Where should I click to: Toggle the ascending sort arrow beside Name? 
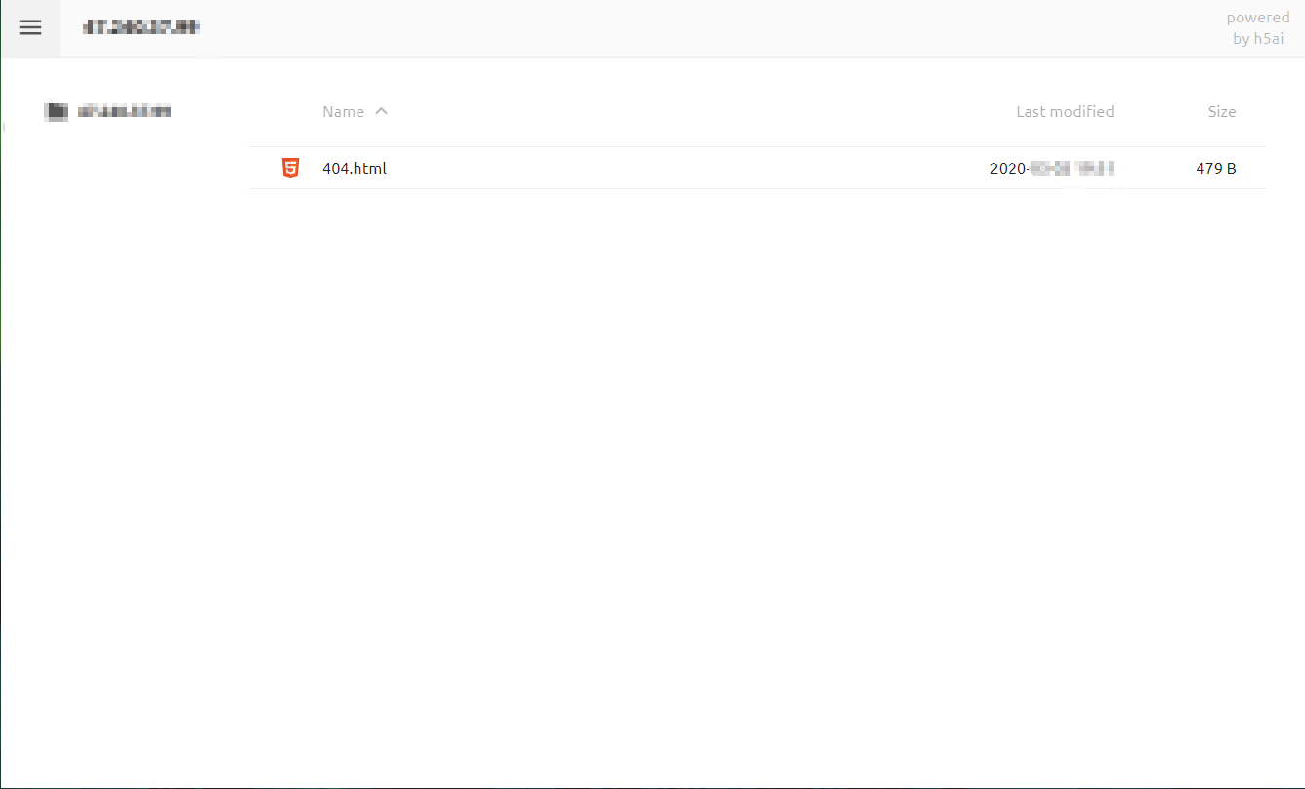[x=382, y=111]
